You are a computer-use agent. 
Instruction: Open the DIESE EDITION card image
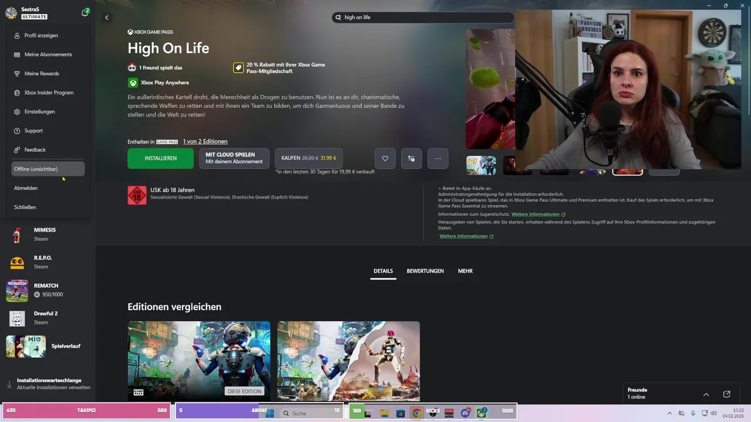(199, 361)
